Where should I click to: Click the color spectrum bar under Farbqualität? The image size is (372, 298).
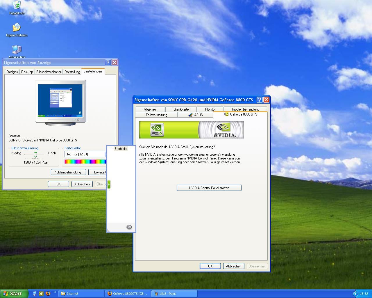pos(85,162)
